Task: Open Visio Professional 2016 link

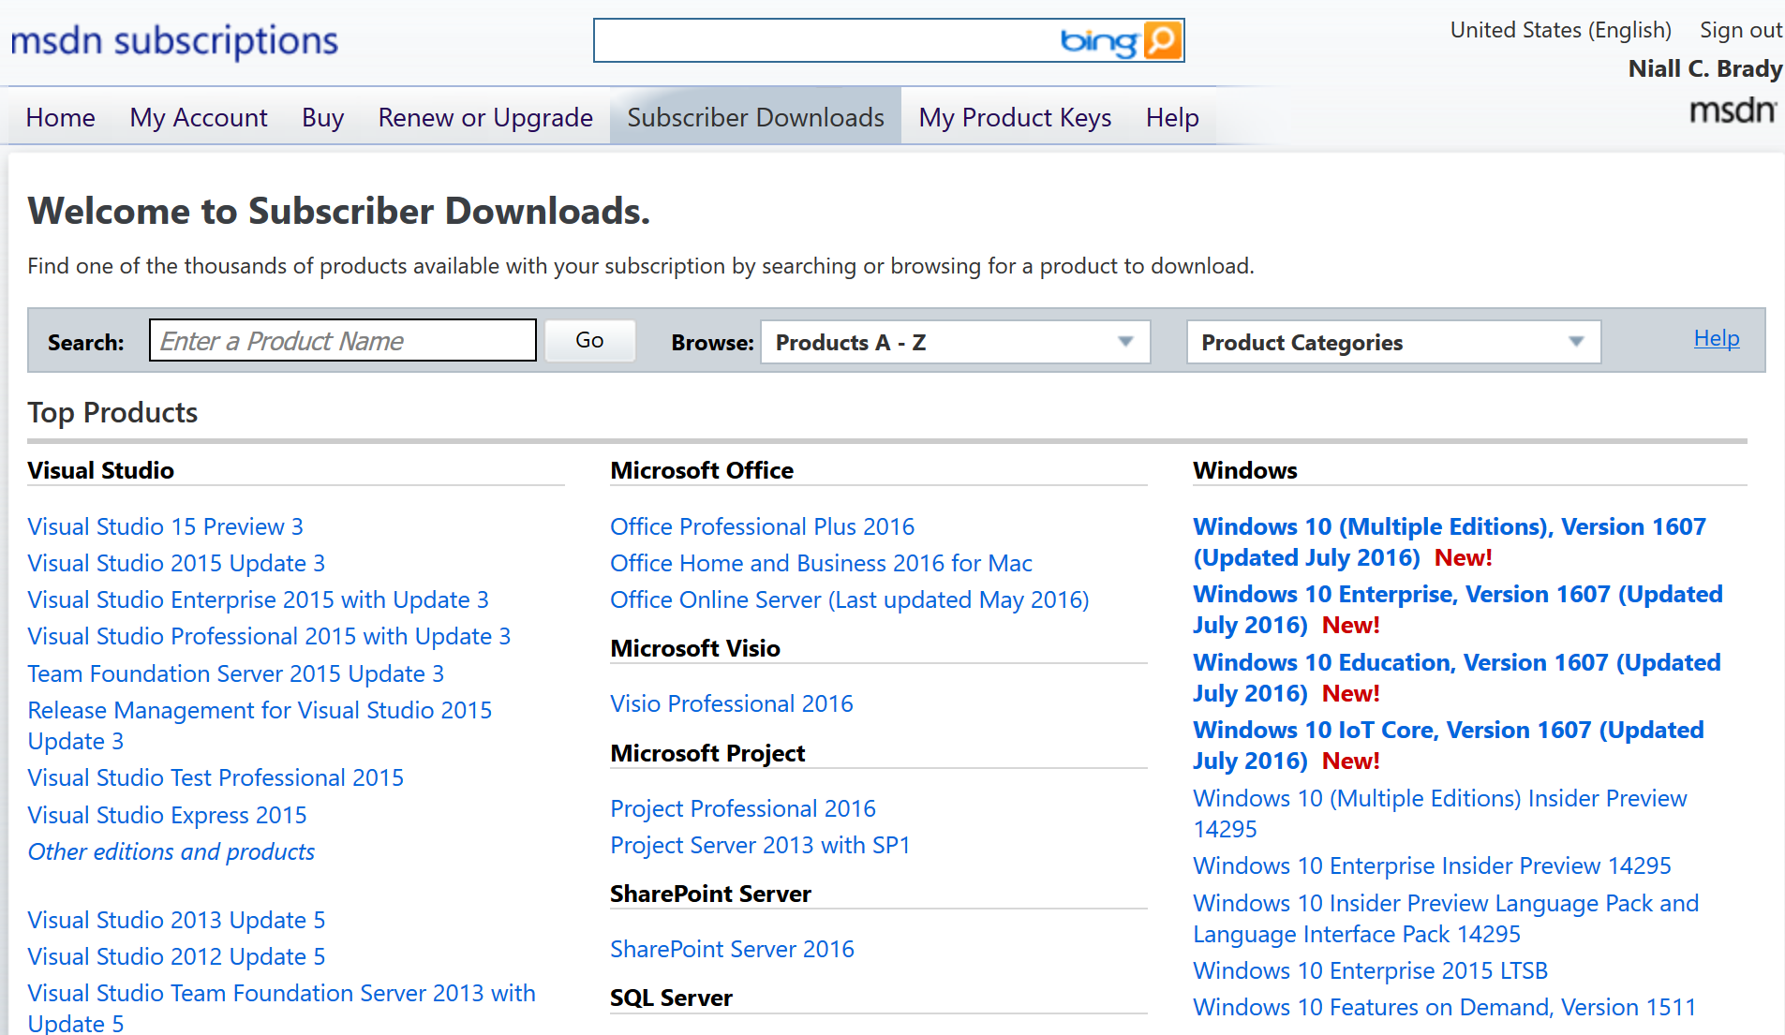Action: point(731,703)
